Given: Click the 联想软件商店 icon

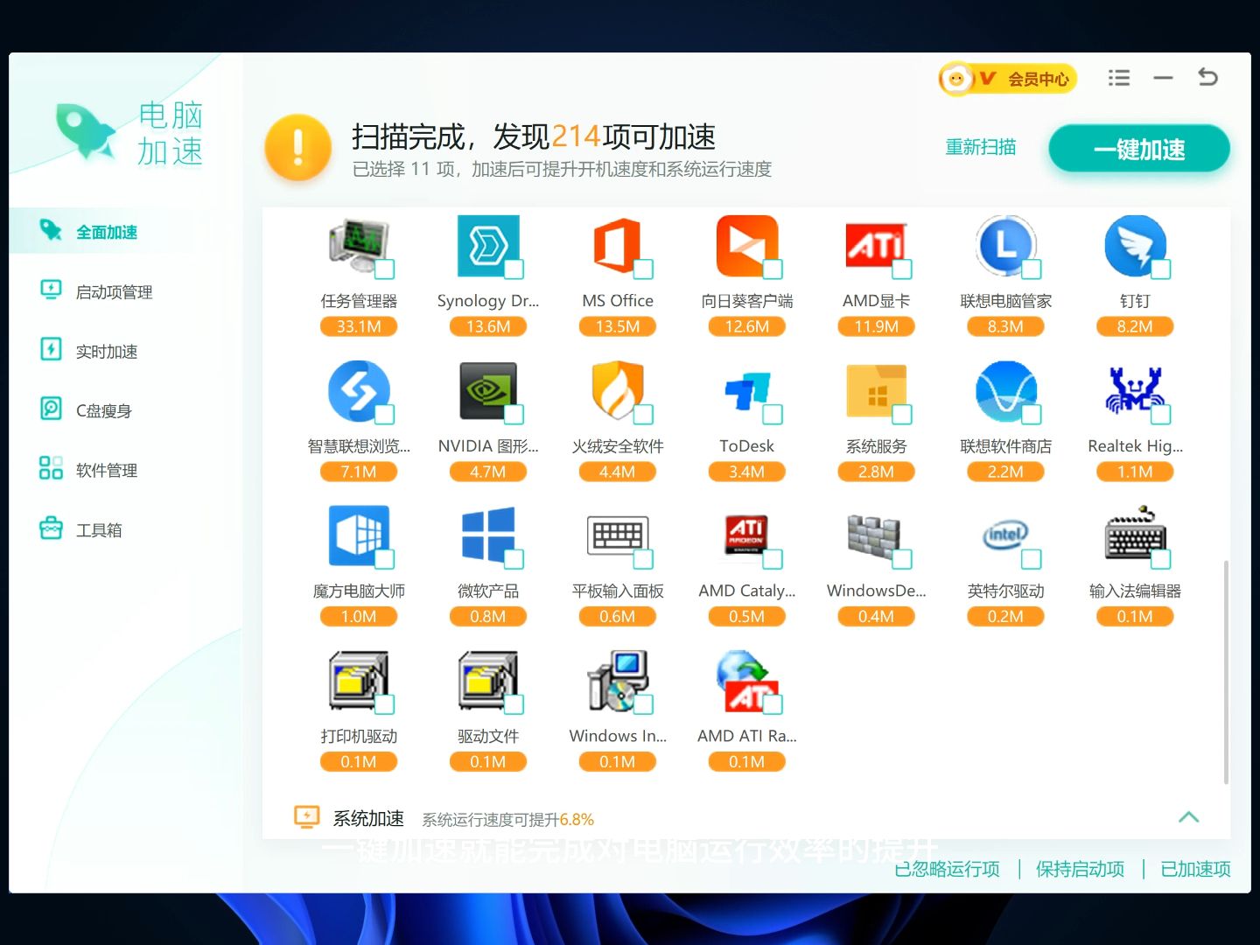Looking at the screenshot, I should (1005, 391).
